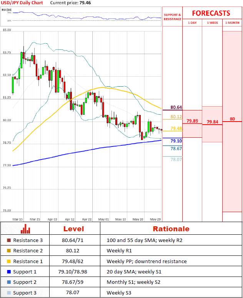Click the 85.00 price axis label
This screenshot has height=298, width=243.
pos(7,30)
